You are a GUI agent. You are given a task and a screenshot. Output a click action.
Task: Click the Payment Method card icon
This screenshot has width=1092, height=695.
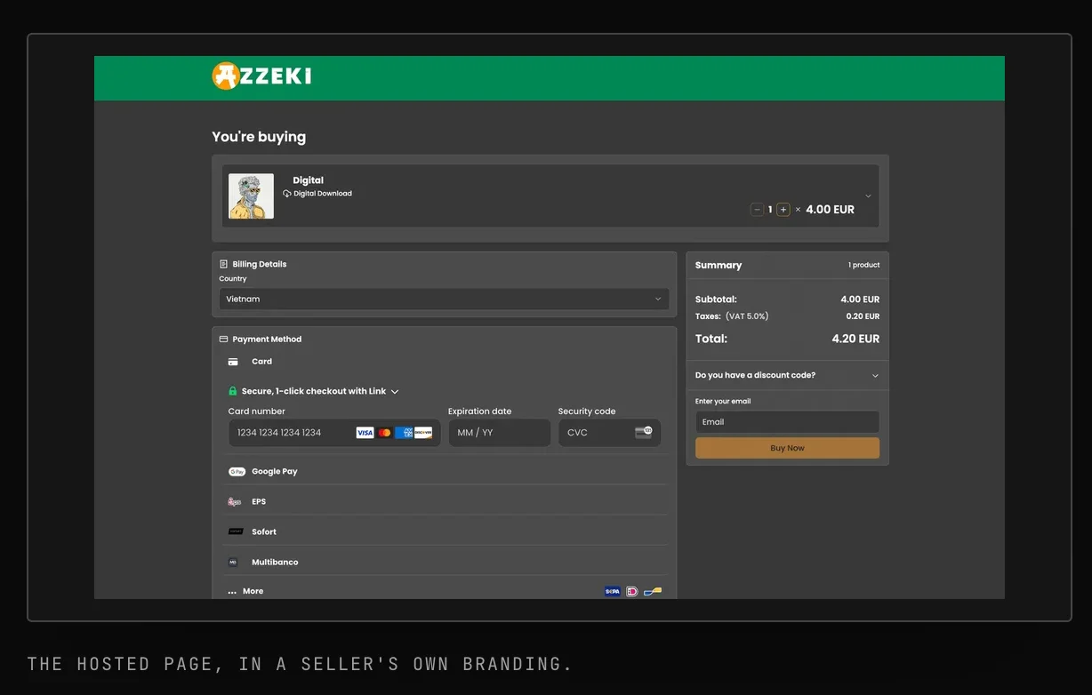(x=224, y=340)
